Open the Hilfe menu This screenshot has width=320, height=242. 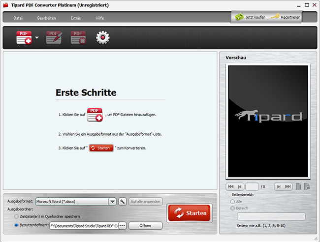99,18
